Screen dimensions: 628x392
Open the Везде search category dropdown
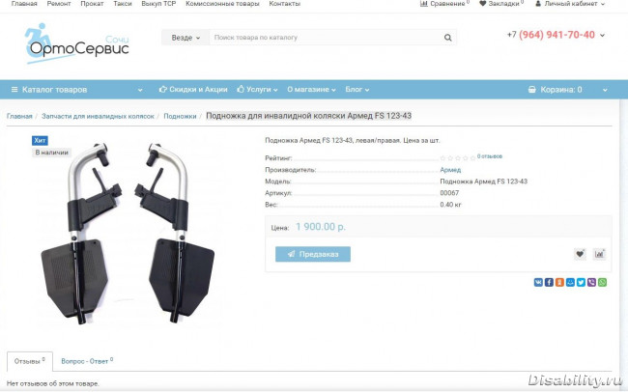(x=186, y=38)
